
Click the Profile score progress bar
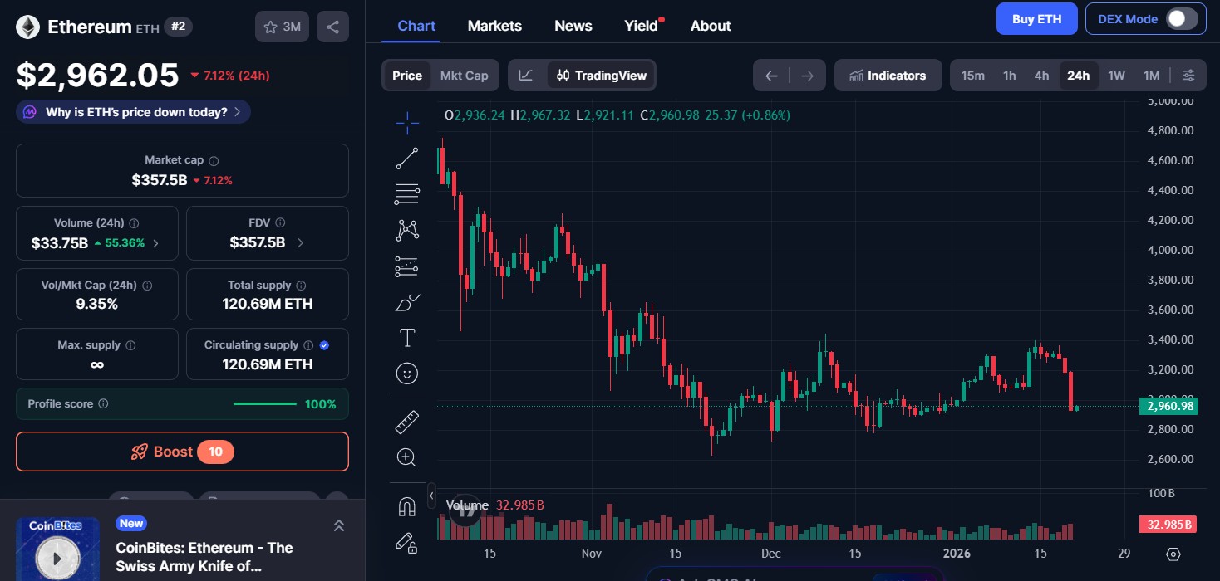[264, 403]
